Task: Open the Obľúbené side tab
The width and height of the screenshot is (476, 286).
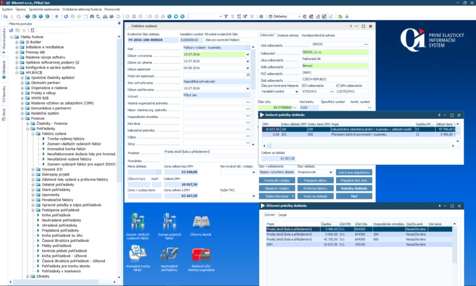Action: 4,69
